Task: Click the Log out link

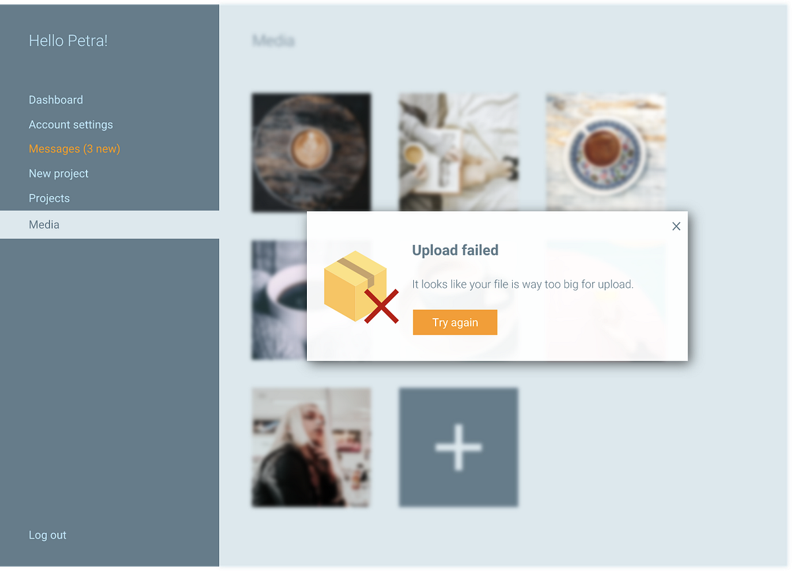Action: pos(48,535)
